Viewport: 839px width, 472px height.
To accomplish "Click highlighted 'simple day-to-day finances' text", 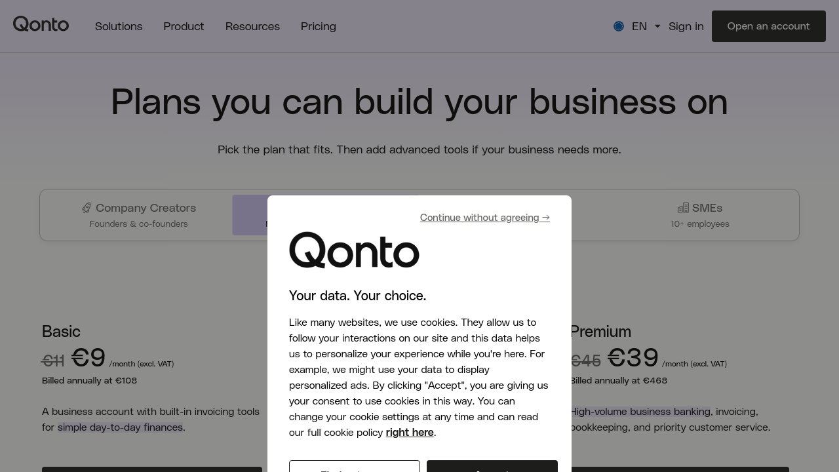I will click(120, 427).
